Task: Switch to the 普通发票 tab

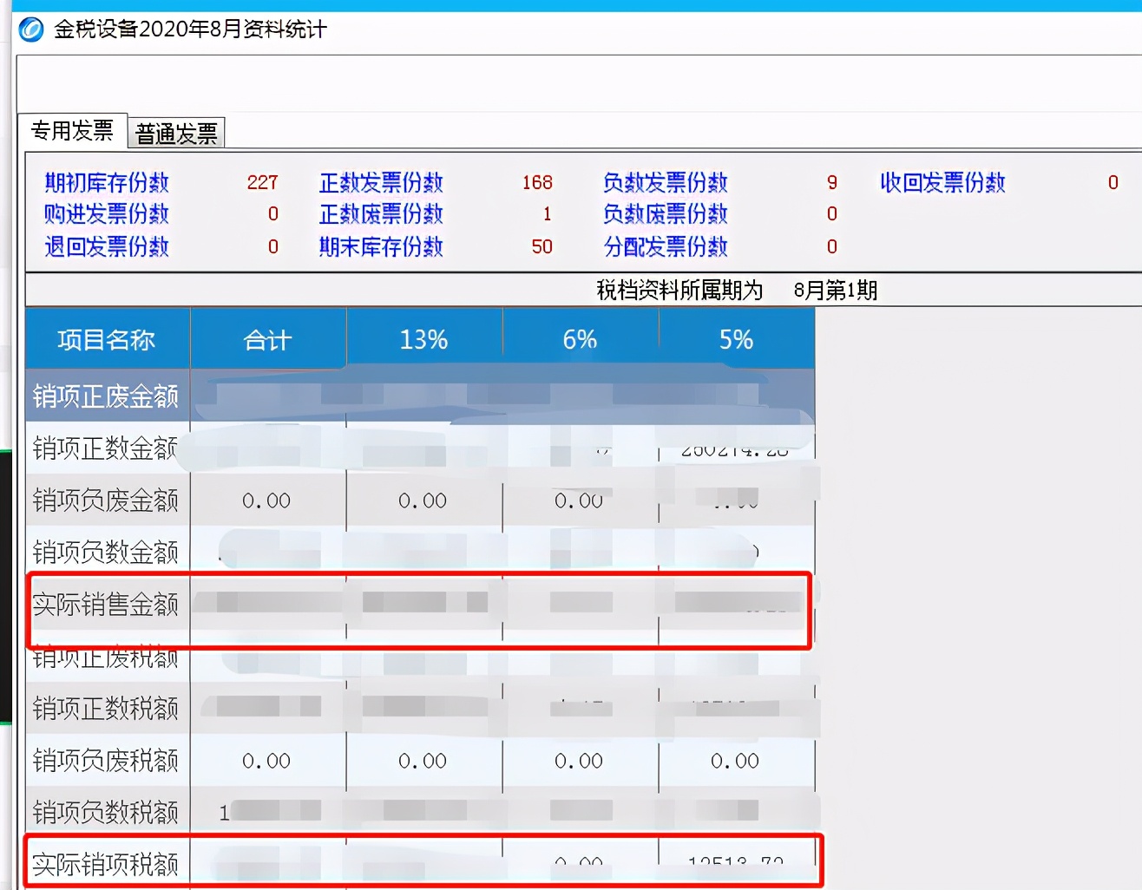Action: coord(175,133)
